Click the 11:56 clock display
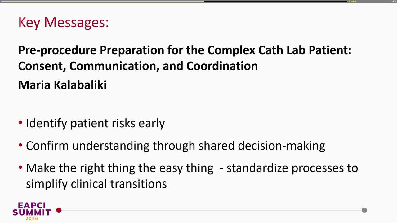This screenshot has height=223, width=397. [392, 2]
